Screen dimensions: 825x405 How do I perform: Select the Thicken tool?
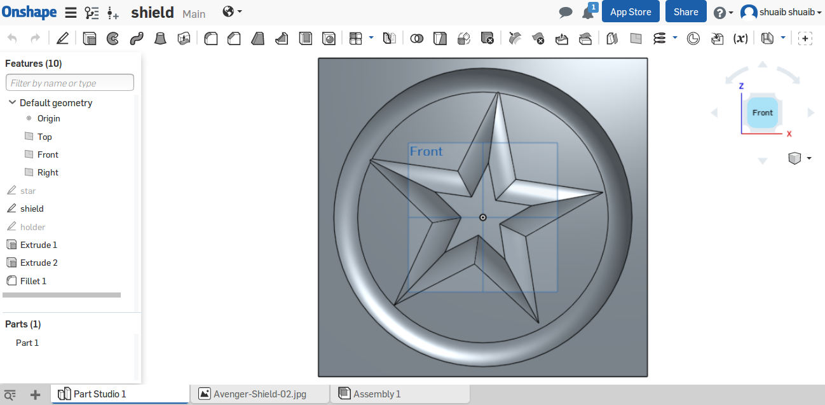[184, 39]
